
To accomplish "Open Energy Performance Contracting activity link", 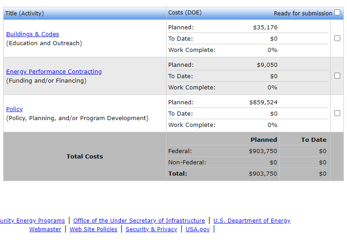I will pyautogui.click(x=54, y=71).
